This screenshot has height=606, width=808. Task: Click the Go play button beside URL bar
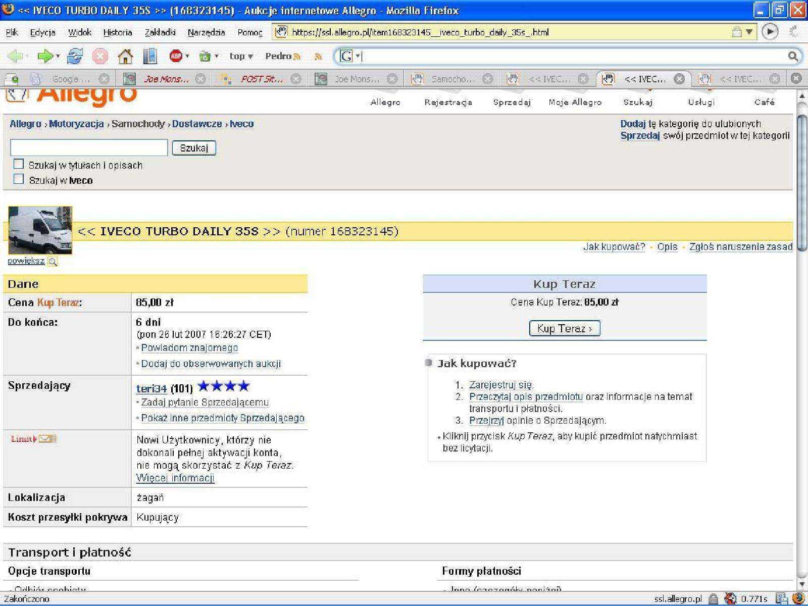(x=770, y=32)
